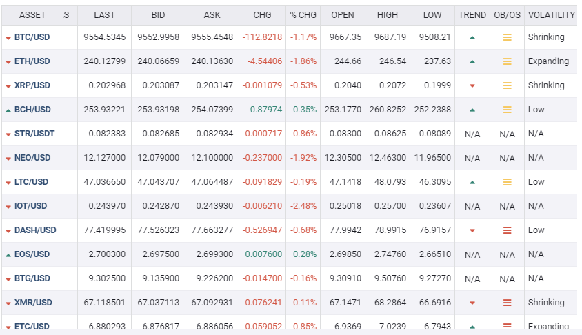Click LTC/USD orange OB/OS bars icon
The height and width of the screenshot is (335, 582).
coord(507,182)
